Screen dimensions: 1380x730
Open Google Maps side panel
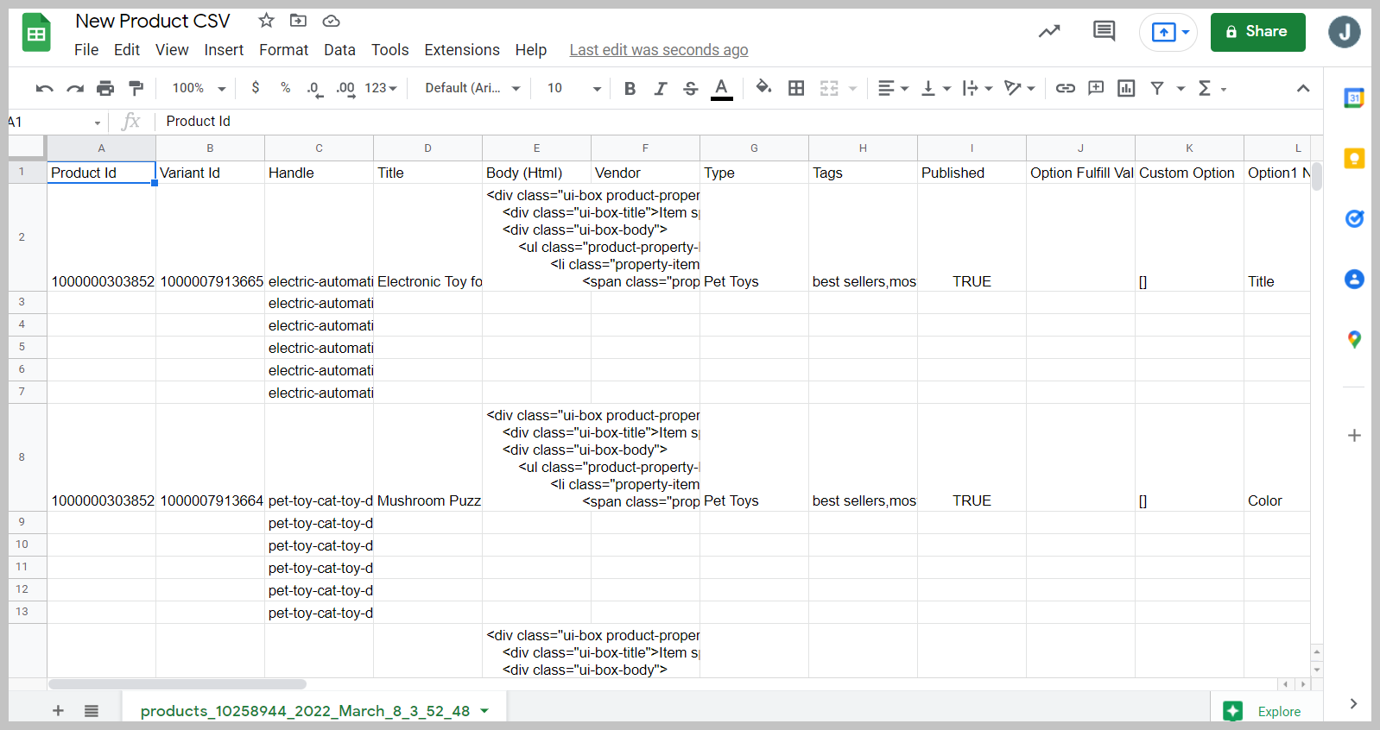[x=1354, y=339]
